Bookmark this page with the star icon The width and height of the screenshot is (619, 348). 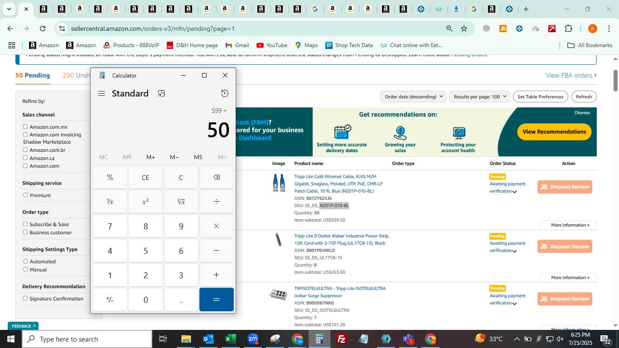(x=464, y=29)
